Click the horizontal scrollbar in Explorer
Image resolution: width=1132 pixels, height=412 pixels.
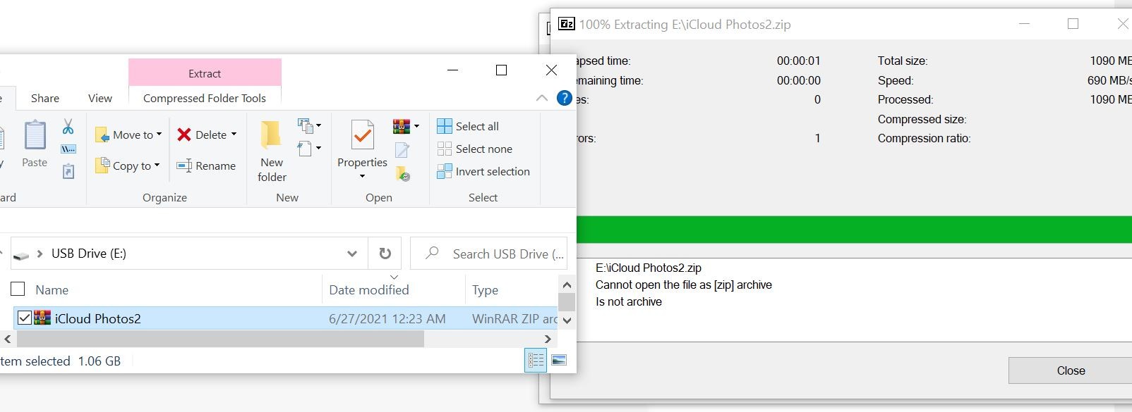tap(220, 339)
